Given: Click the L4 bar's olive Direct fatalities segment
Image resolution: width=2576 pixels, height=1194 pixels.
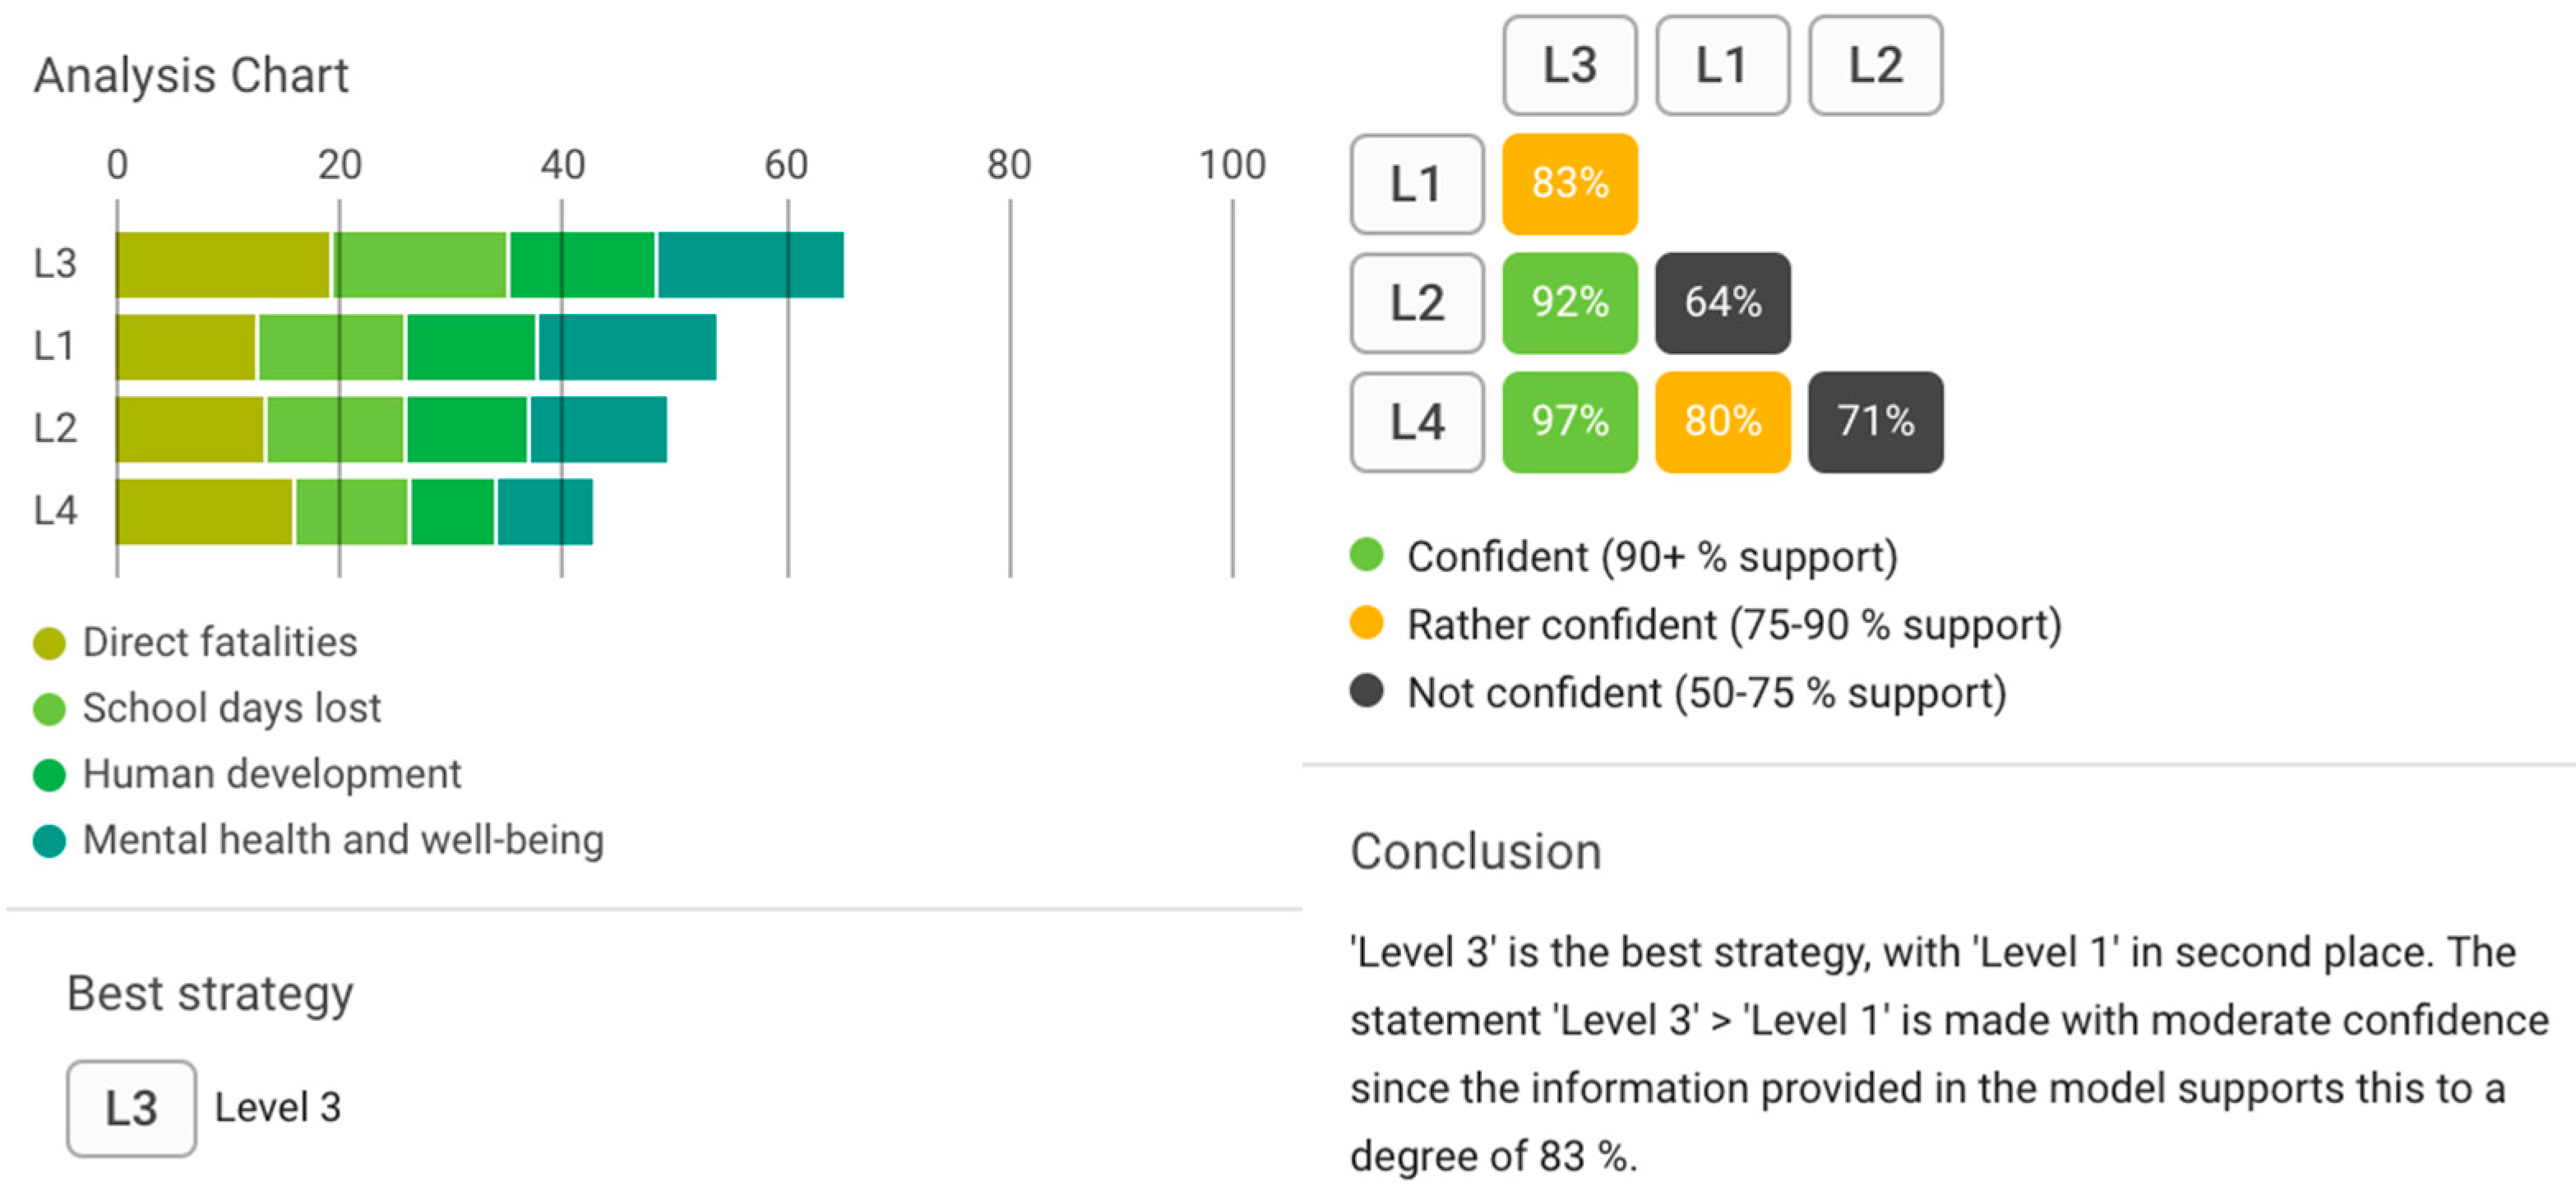Looking at the screenshot, I should point(204,512).
